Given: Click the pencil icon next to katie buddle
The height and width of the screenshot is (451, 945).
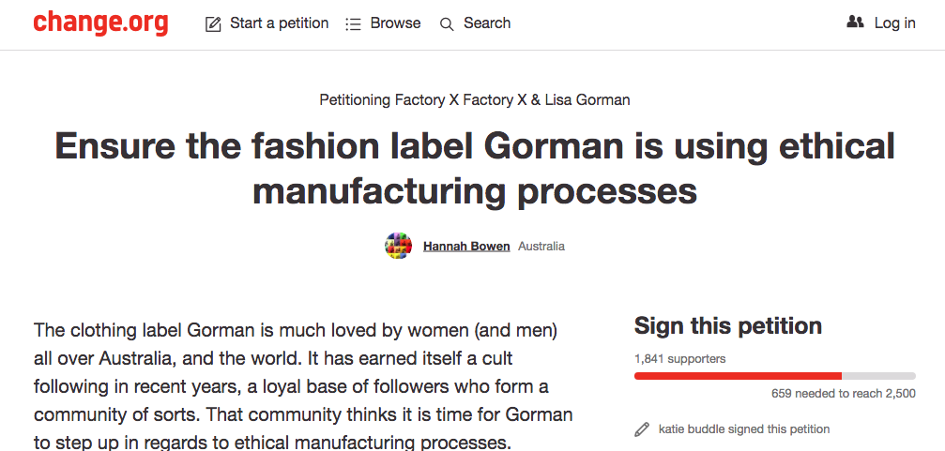Looking at the screenshot, I should pos(642,429).
